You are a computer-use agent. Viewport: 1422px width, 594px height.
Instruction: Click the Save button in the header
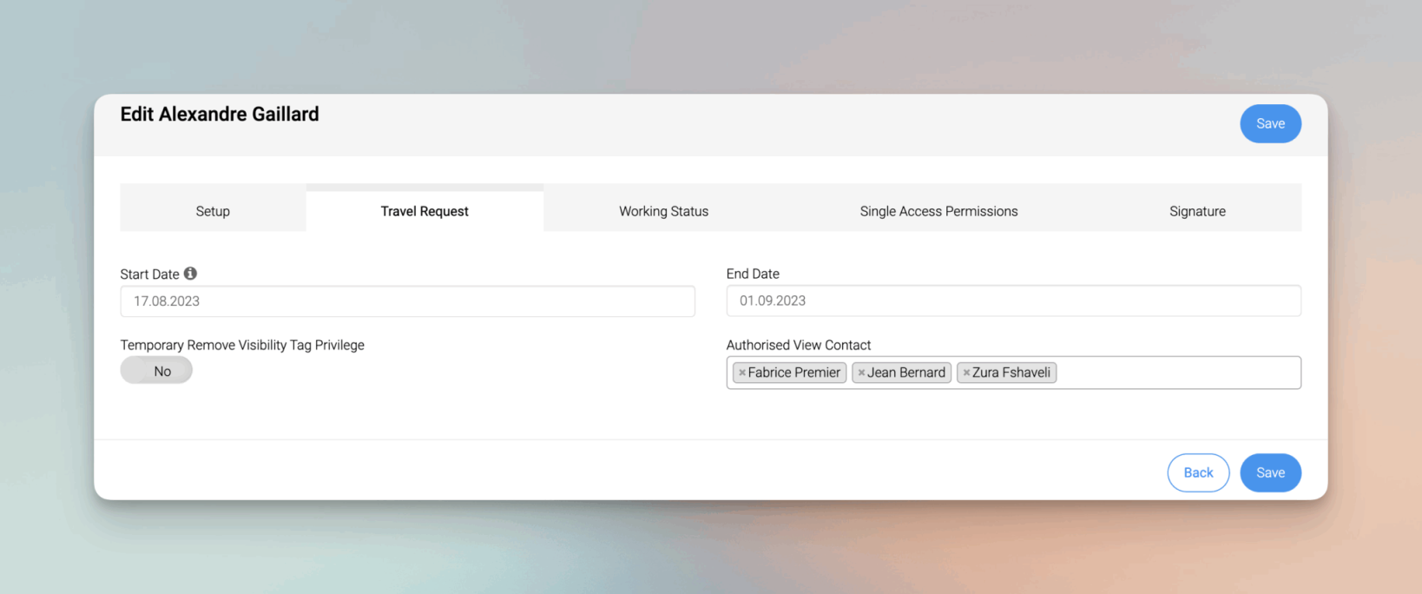(1270, 123)
